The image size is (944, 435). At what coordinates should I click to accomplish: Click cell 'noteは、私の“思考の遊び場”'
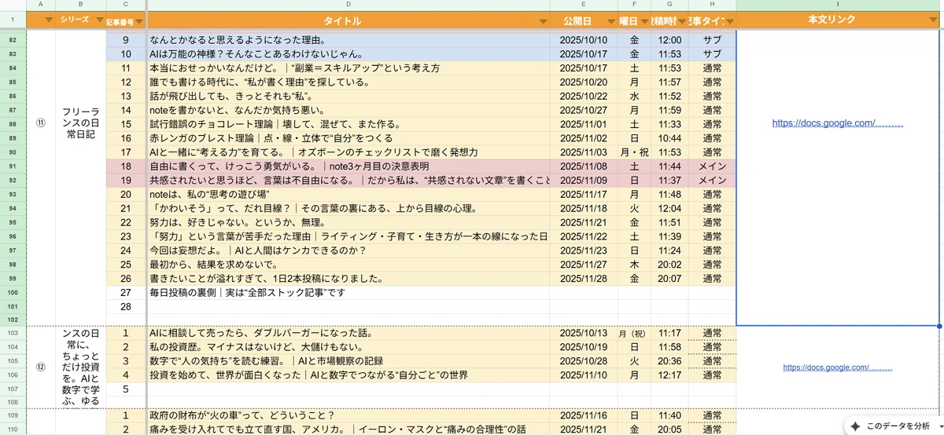point(348,195)
